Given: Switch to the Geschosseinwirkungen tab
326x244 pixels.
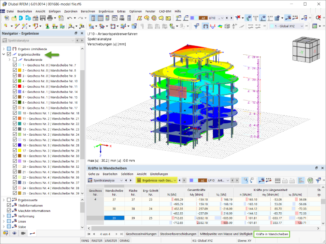Looking at the screenshot, I should (141, 234).
